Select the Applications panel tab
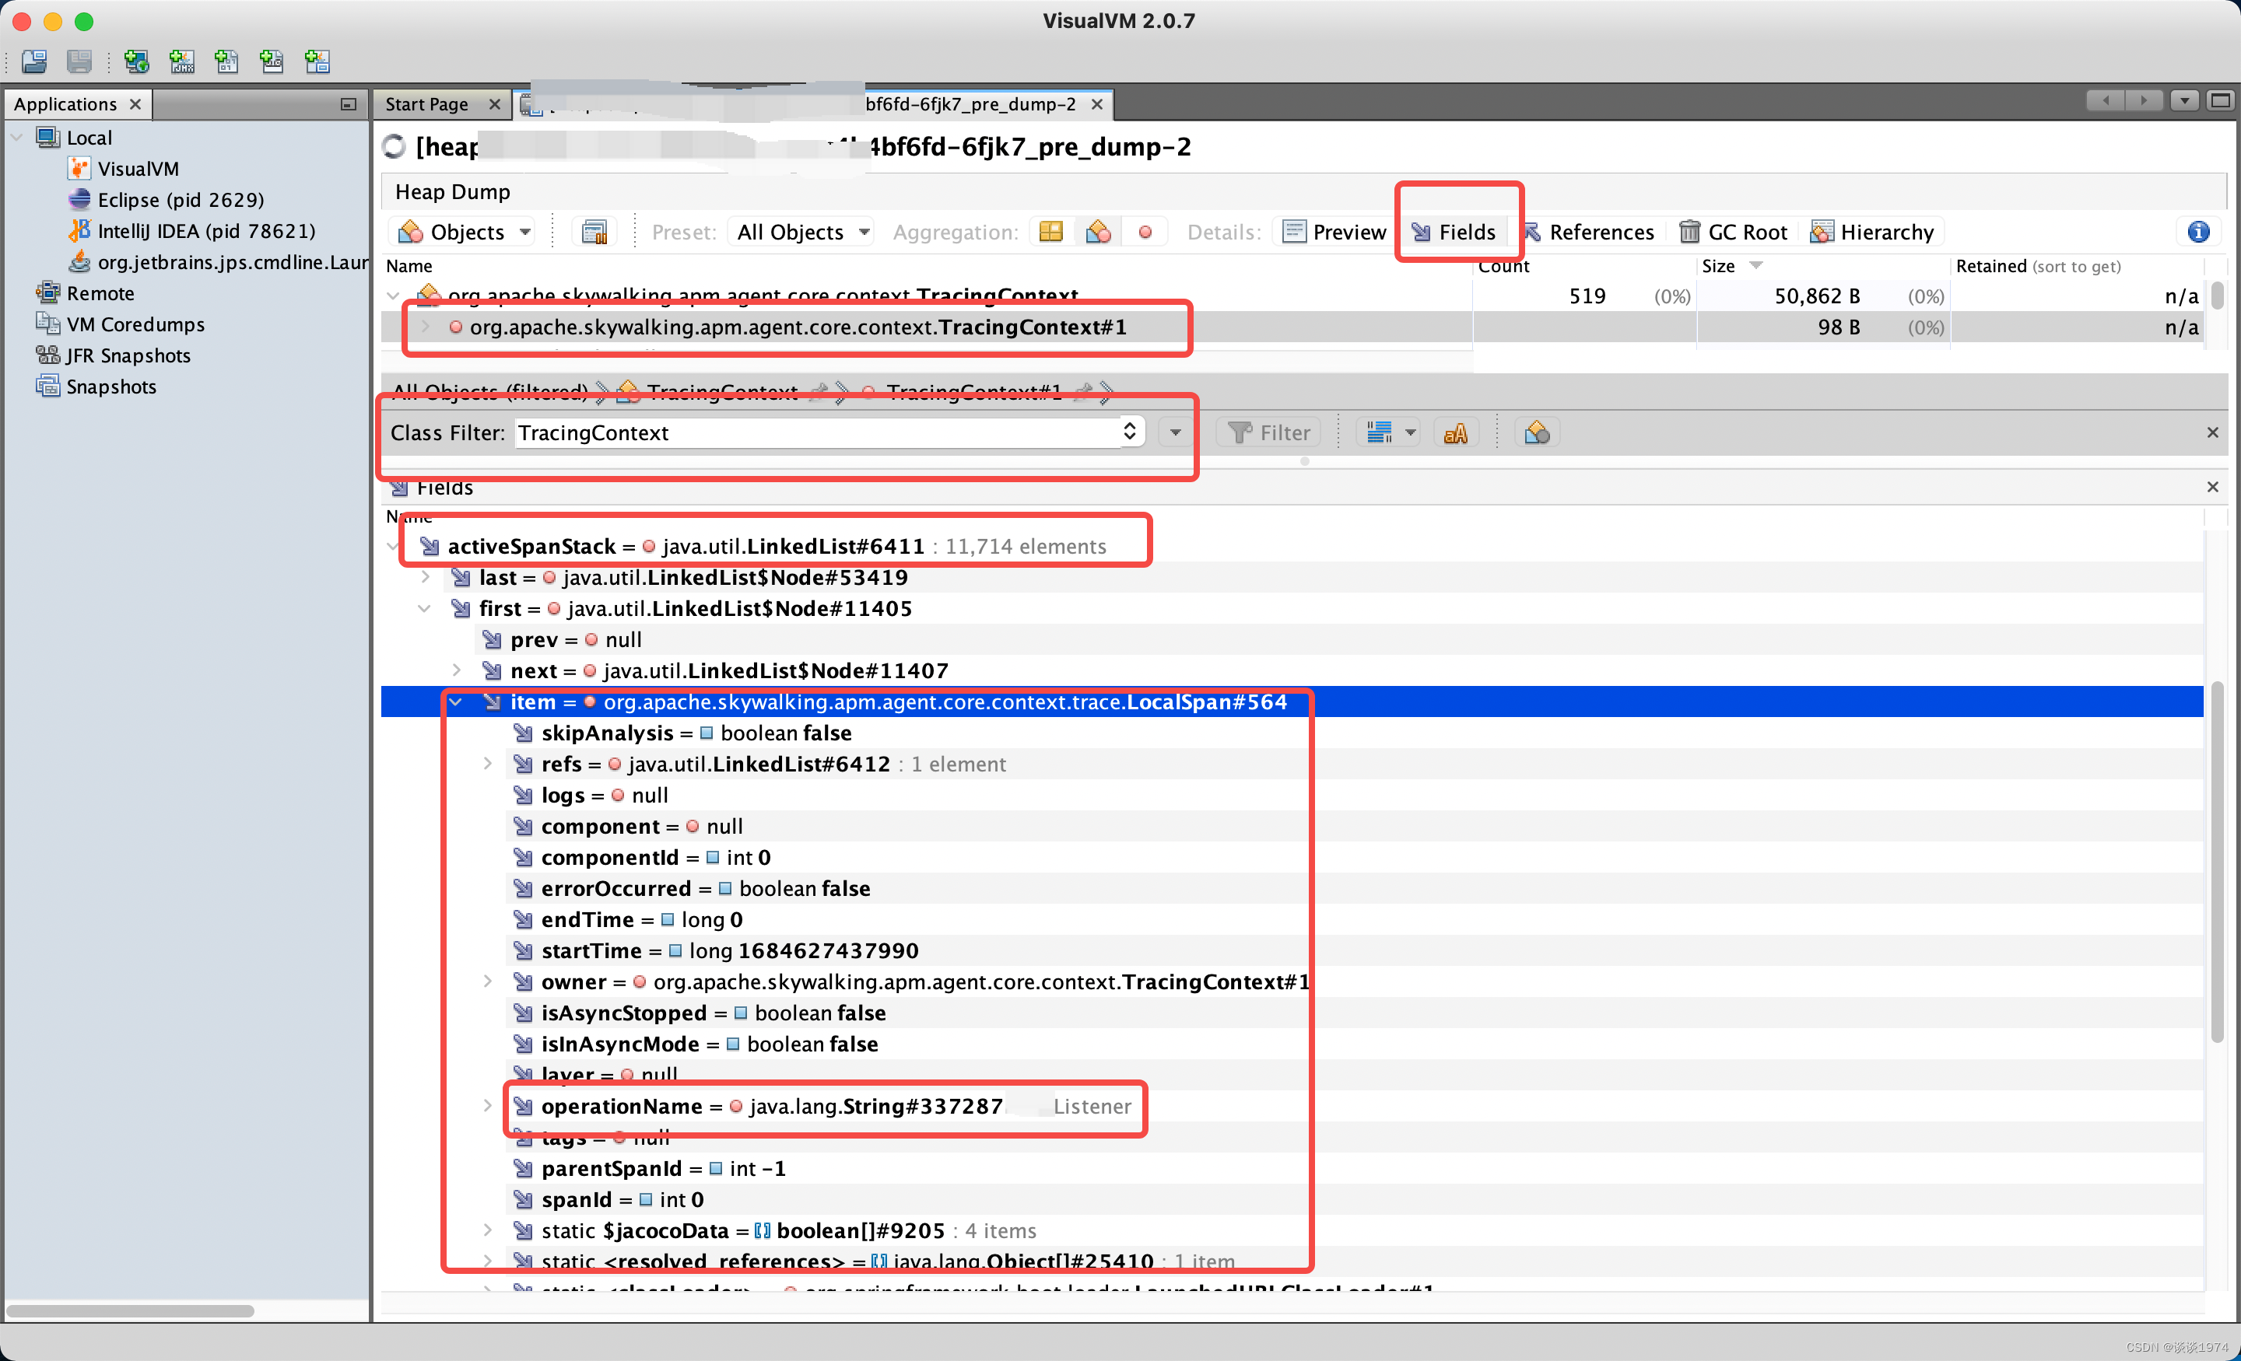This screenshot has width=2241, height=1361. point(65,104)
